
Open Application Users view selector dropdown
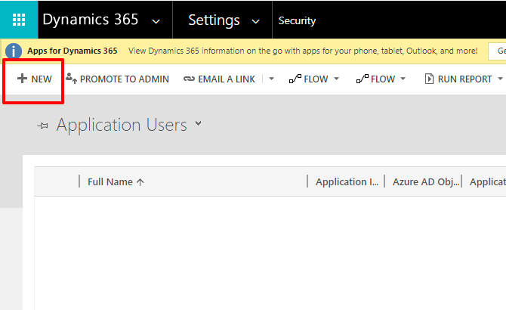tap(199, 123)
